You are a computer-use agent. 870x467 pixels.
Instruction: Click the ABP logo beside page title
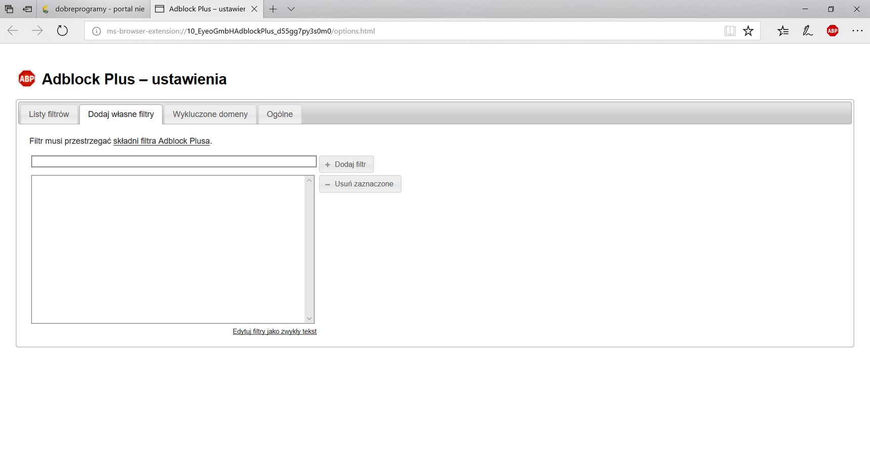[x=27, y=78]
